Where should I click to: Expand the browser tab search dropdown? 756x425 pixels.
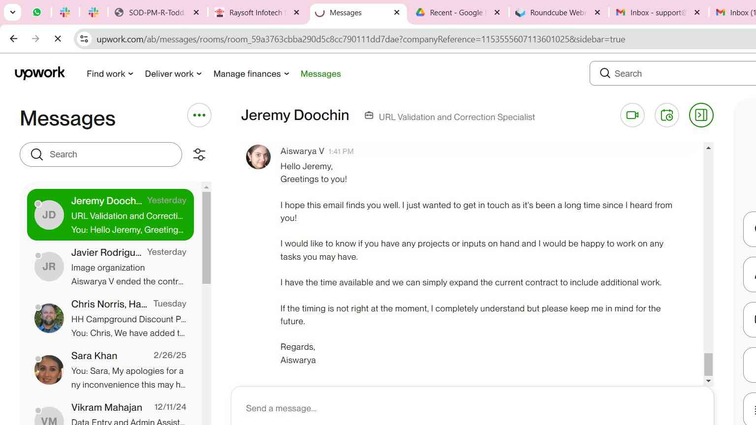click(x=12, y=12)
